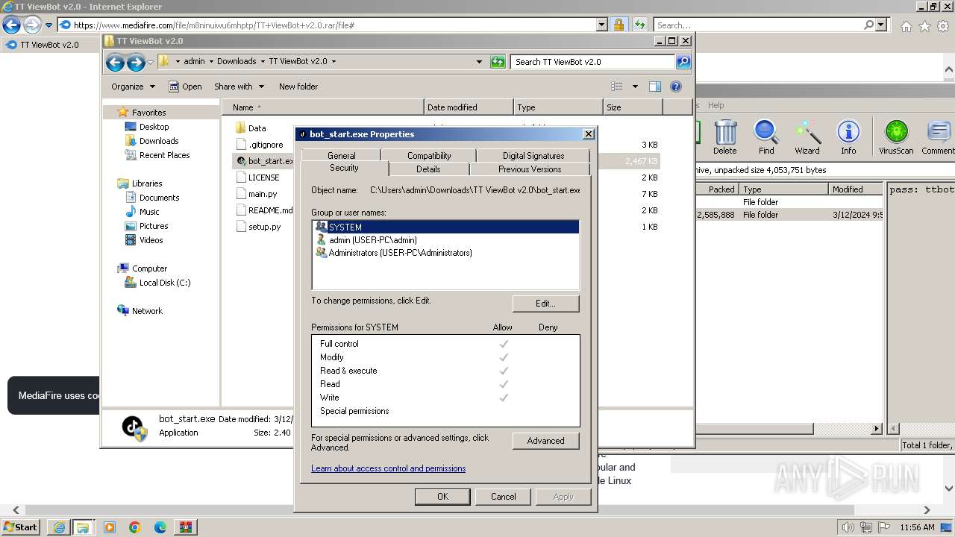The image size is (955, 537).
Task: Click the volume icon in system tray
Action: [846, 527]
